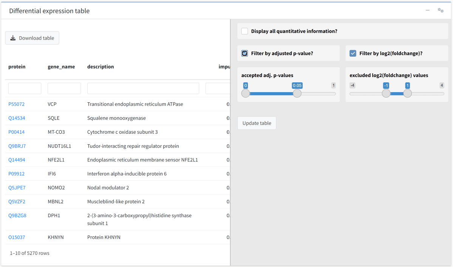The width and height of the screenshot is (453, 267).
Task: Focus the protein column filter field
Action: tap(25, 88)
